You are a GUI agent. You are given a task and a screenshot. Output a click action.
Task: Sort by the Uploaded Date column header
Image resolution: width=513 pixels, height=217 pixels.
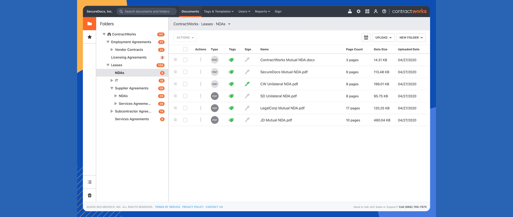point(408,49)
